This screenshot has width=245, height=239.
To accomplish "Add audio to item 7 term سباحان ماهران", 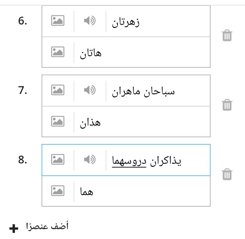I will tap(90, 90).
